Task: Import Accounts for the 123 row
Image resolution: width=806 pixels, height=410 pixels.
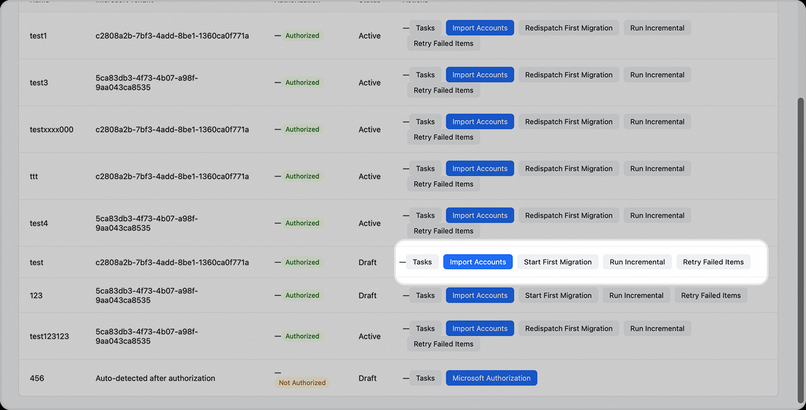Action: point(480,295)
